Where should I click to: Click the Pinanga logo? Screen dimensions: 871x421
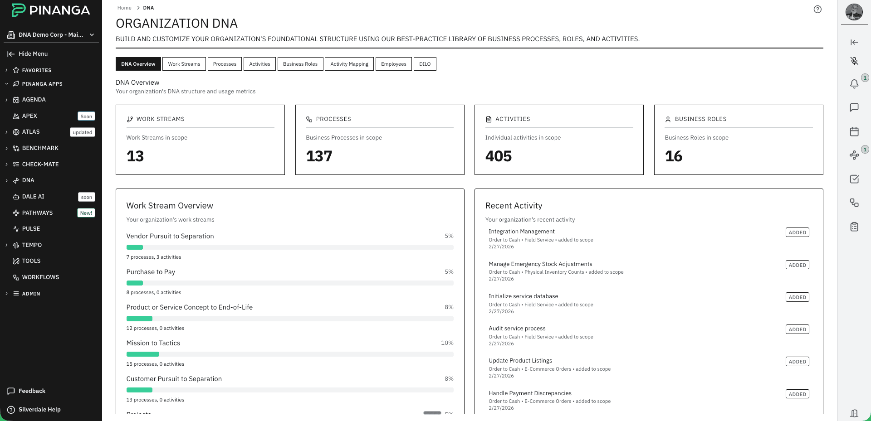(51, 10)
